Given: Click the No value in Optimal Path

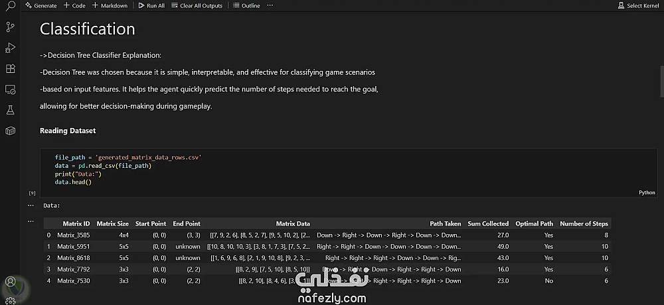Looking at the screenshot, I should (549, 281).
